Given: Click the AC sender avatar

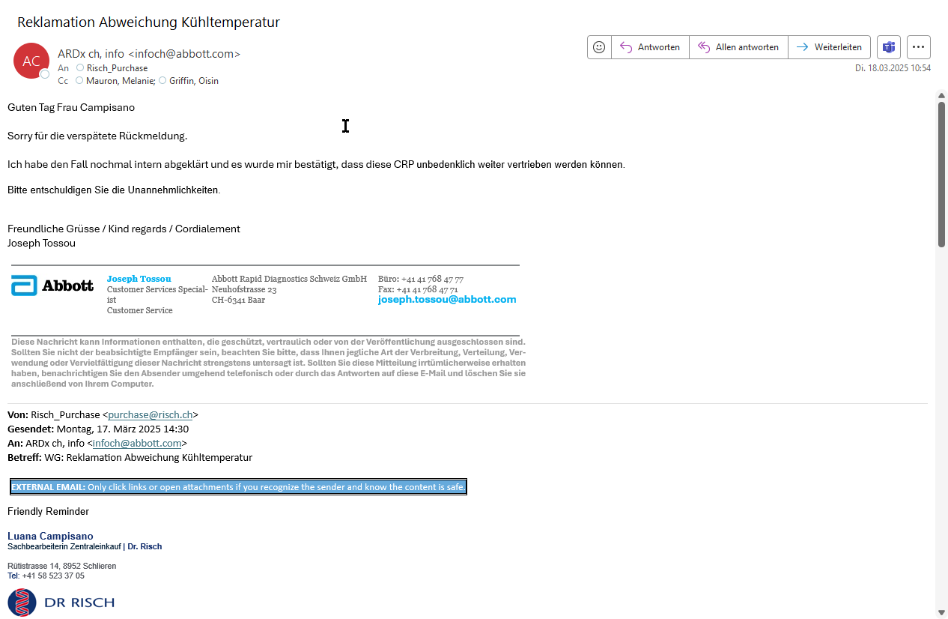Looking at the screenshot, I should tap(31, 61).
